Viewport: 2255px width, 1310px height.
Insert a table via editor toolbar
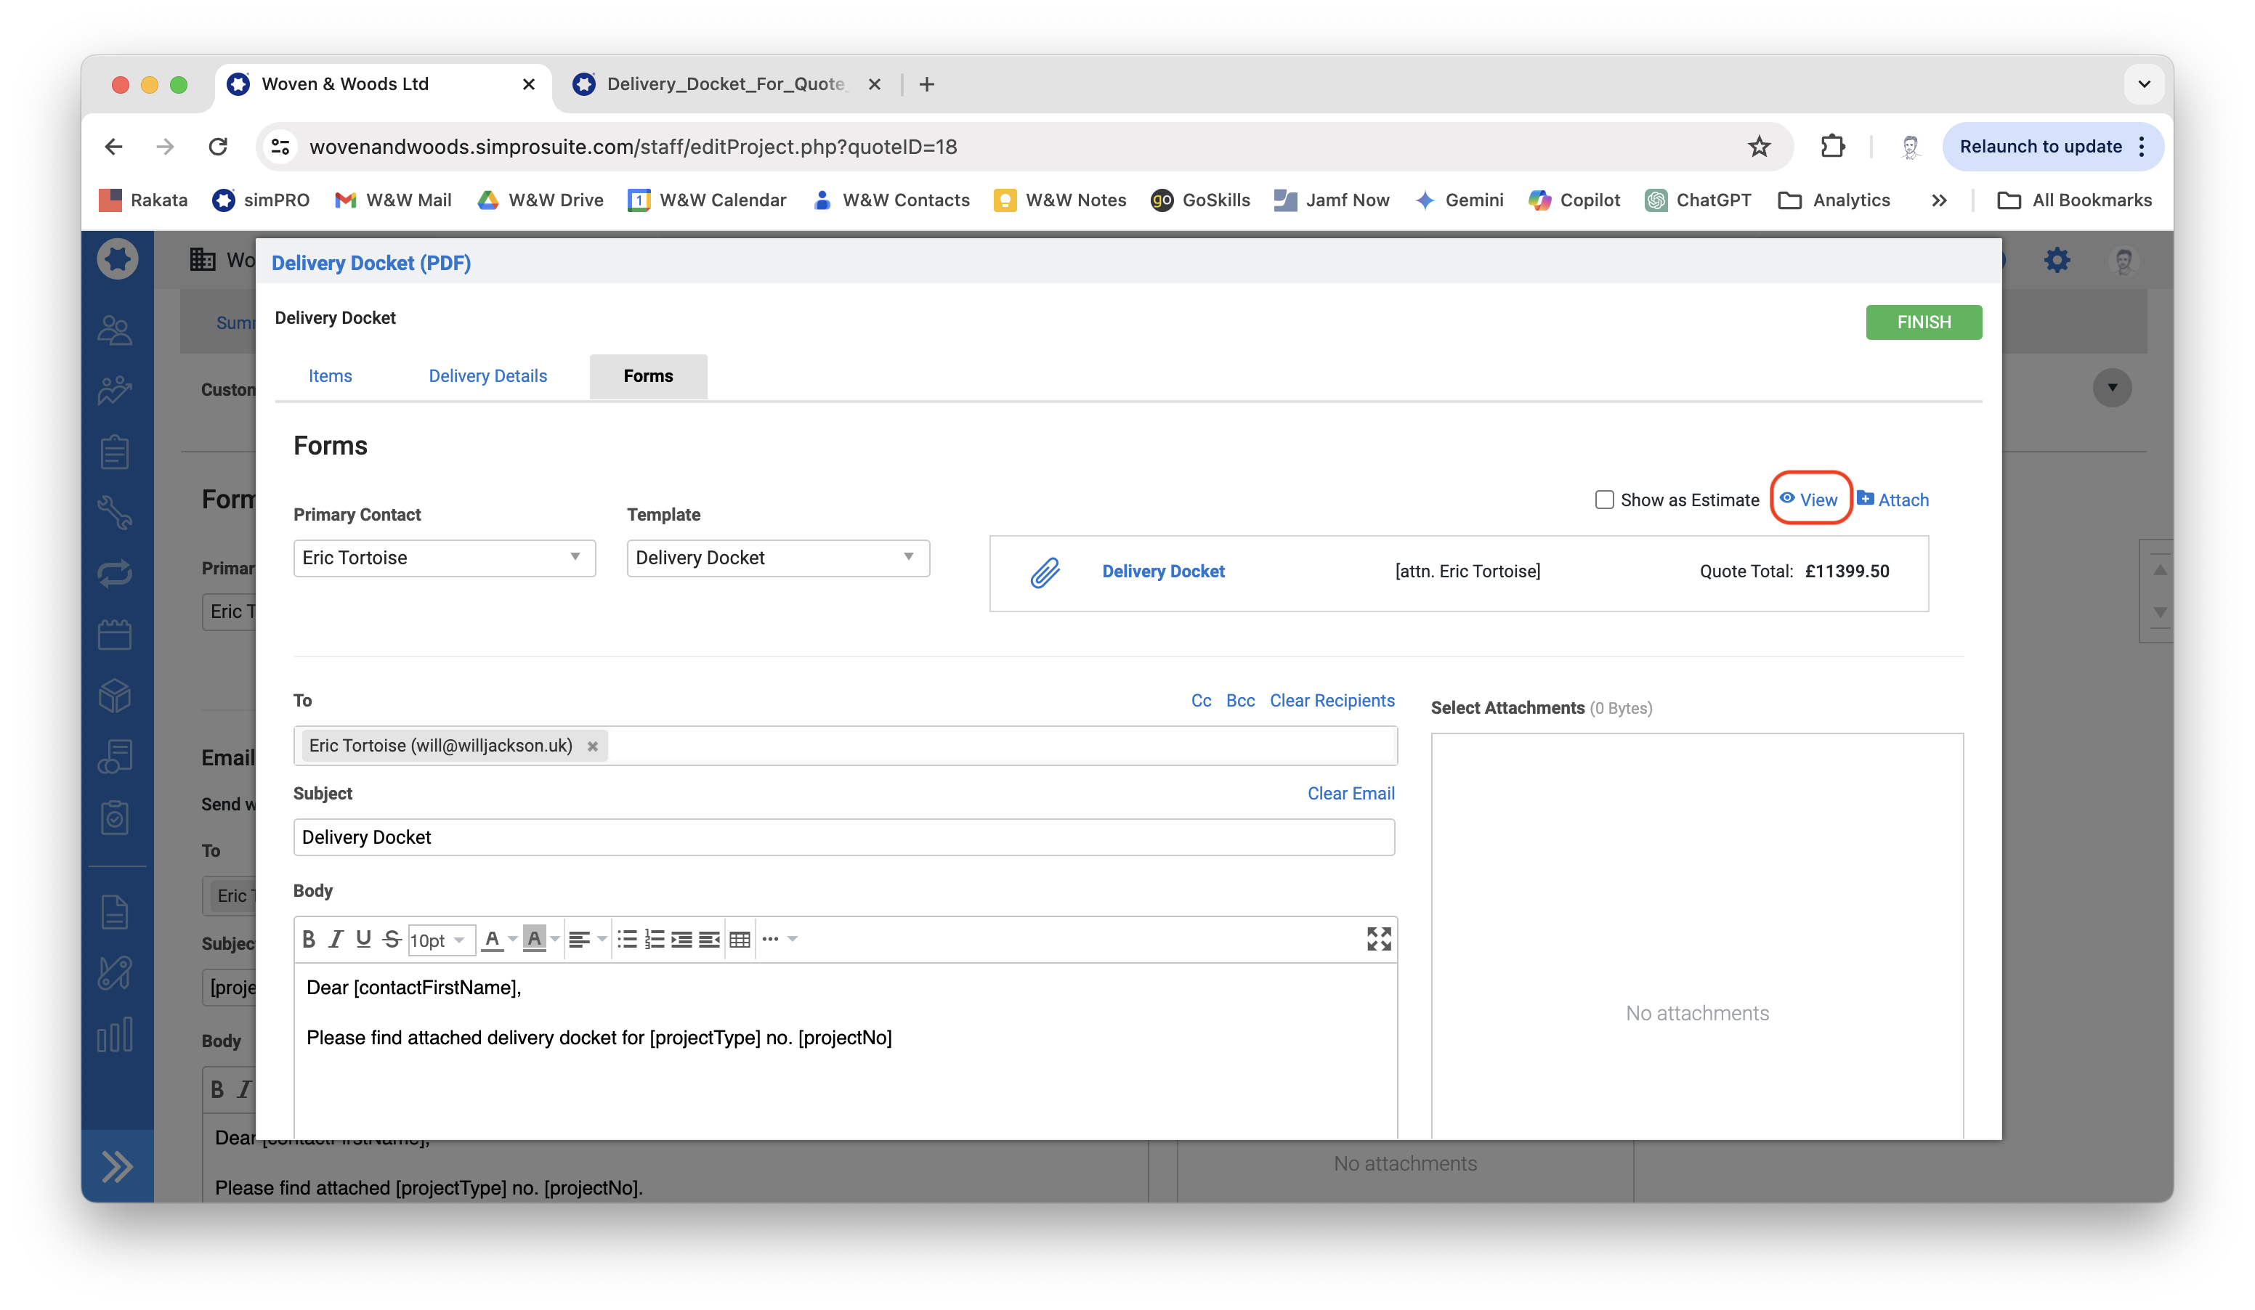[x=739, y=939]
